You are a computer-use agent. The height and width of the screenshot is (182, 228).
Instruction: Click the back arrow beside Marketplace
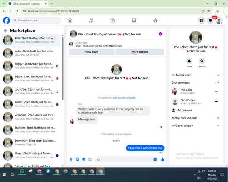point(6,30)
